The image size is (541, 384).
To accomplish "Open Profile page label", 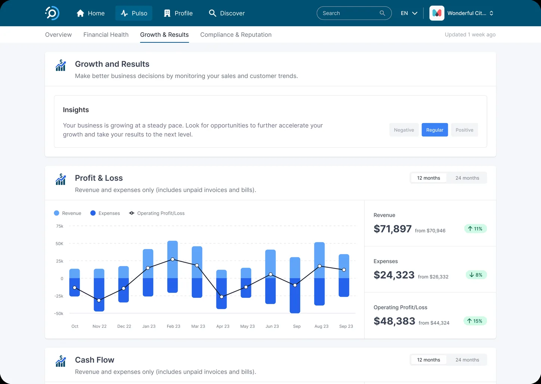I will point(184,13).
